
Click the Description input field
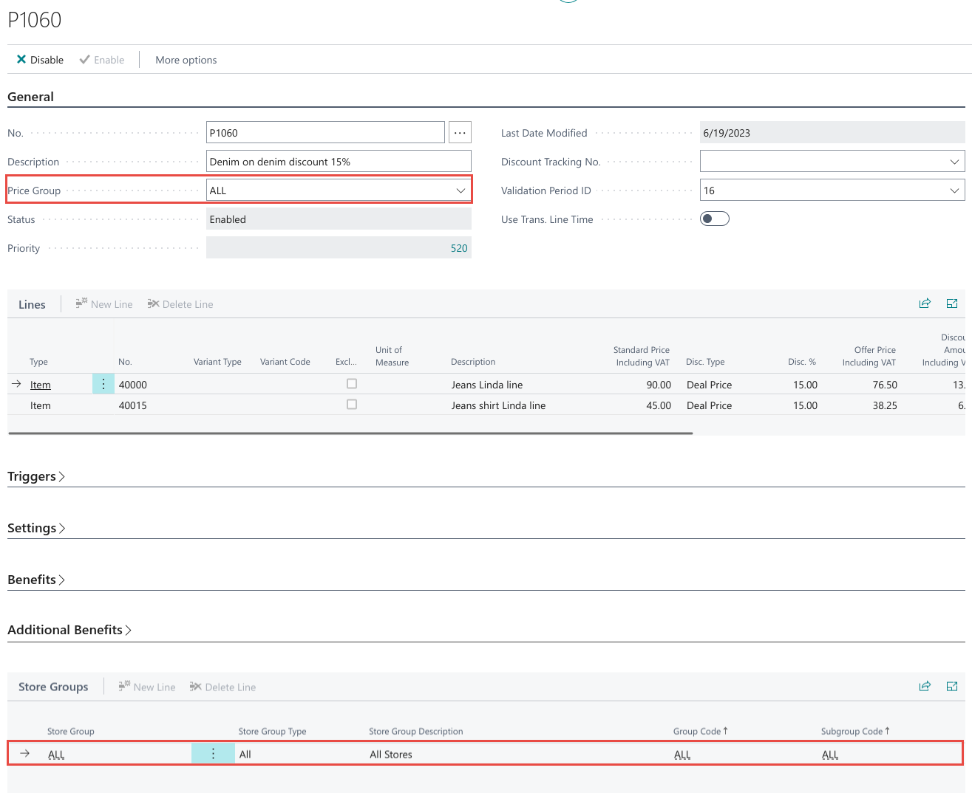[x=339, y=162]
